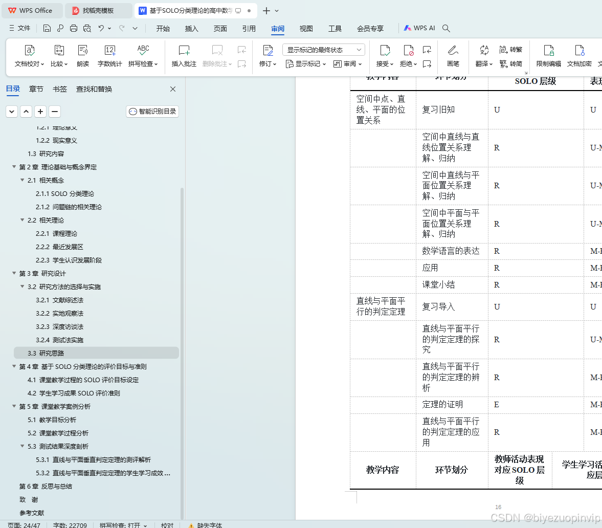Collapse outline levels with down-arrow button
The width and height of the screenshot is (602, 528).
[12, 112]
